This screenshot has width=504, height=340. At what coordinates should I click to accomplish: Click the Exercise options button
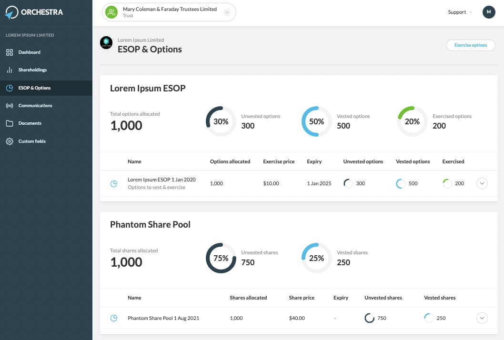(x=471, y=45)
